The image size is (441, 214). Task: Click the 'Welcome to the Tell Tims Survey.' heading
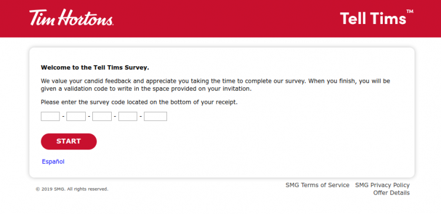95,67
